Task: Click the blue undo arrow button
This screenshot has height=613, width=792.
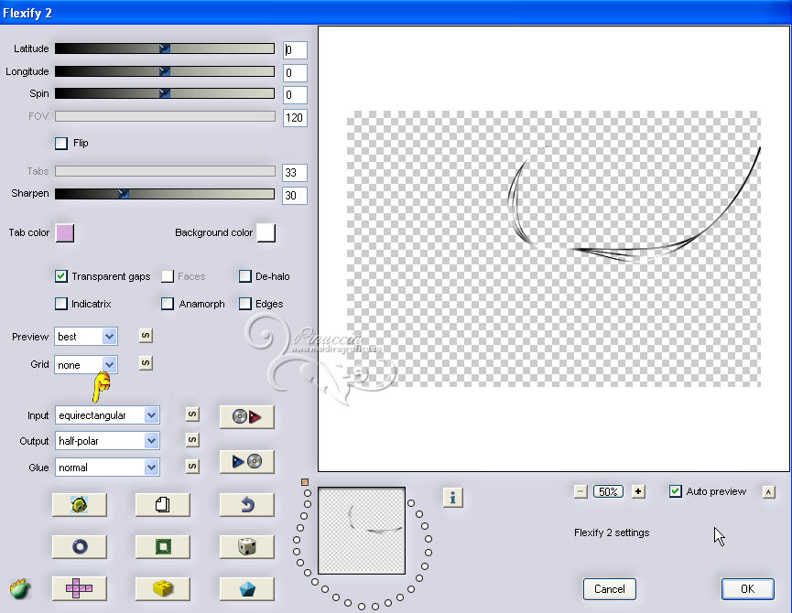Action: 247,504
